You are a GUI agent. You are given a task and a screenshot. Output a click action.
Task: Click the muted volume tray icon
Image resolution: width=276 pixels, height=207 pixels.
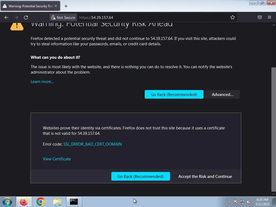pos(249,202)
